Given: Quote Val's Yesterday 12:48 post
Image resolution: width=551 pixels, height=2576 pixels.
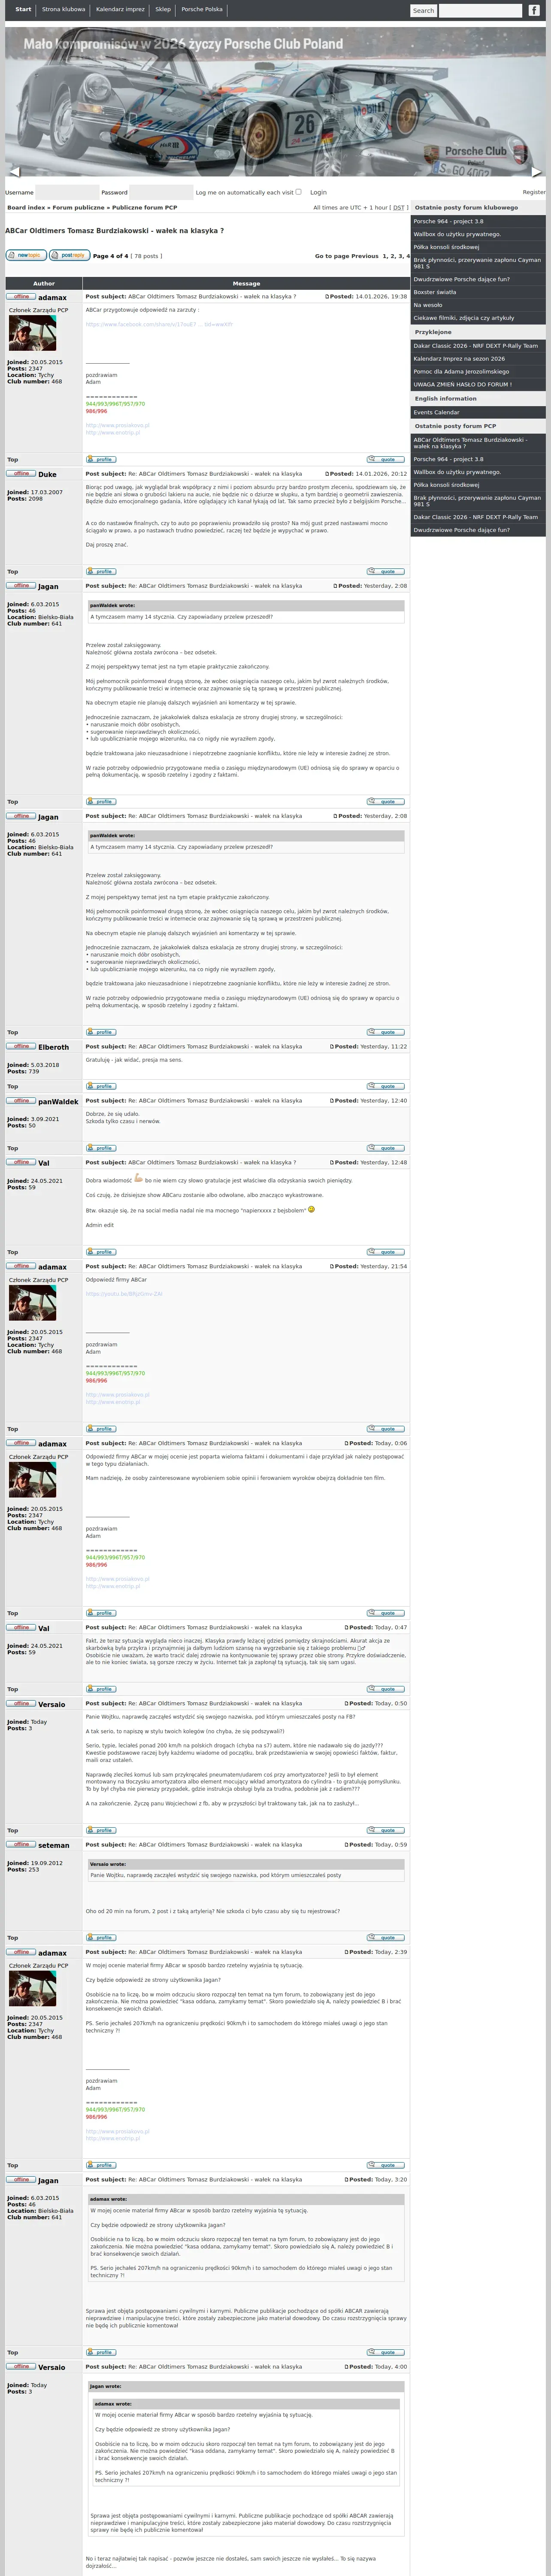Looking at the screenshot, I should pos(386,1251).
